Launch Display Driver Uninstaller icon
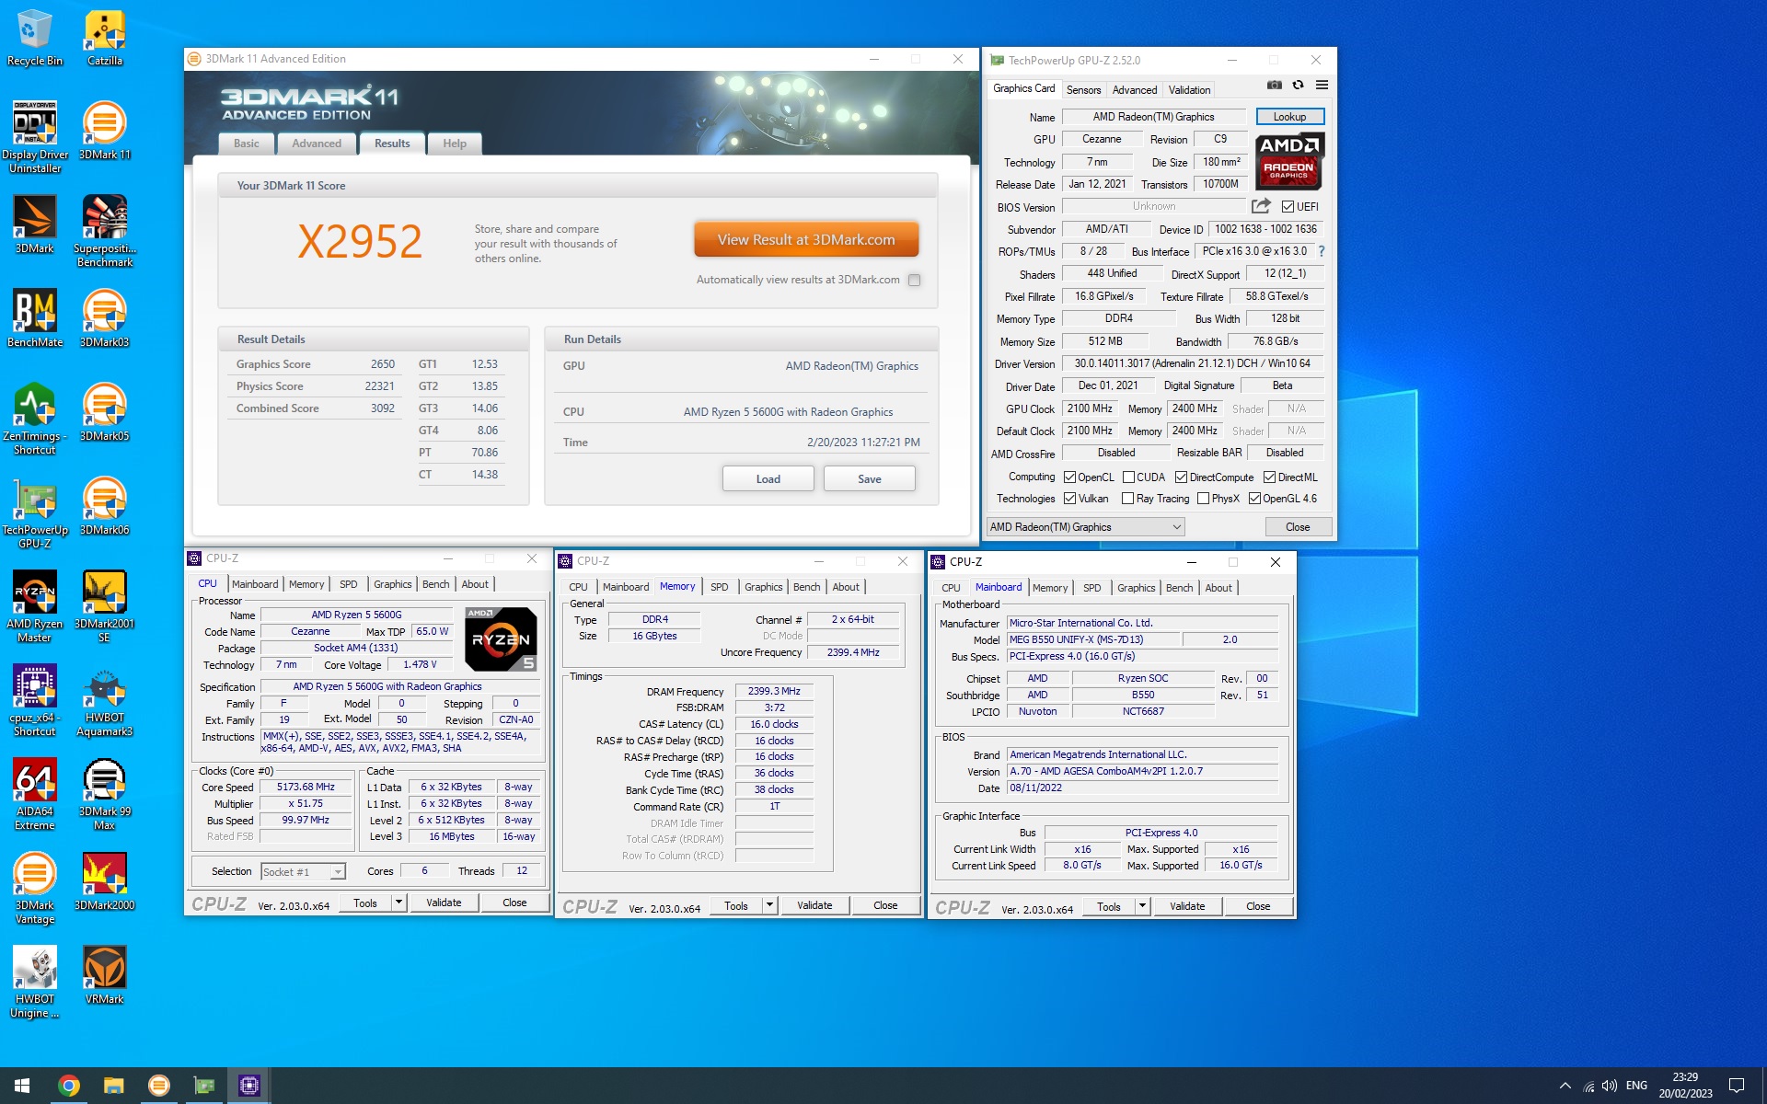The height and width of the screenshot is (1104, 1767). pyautogui.click(x=34, y=136)
